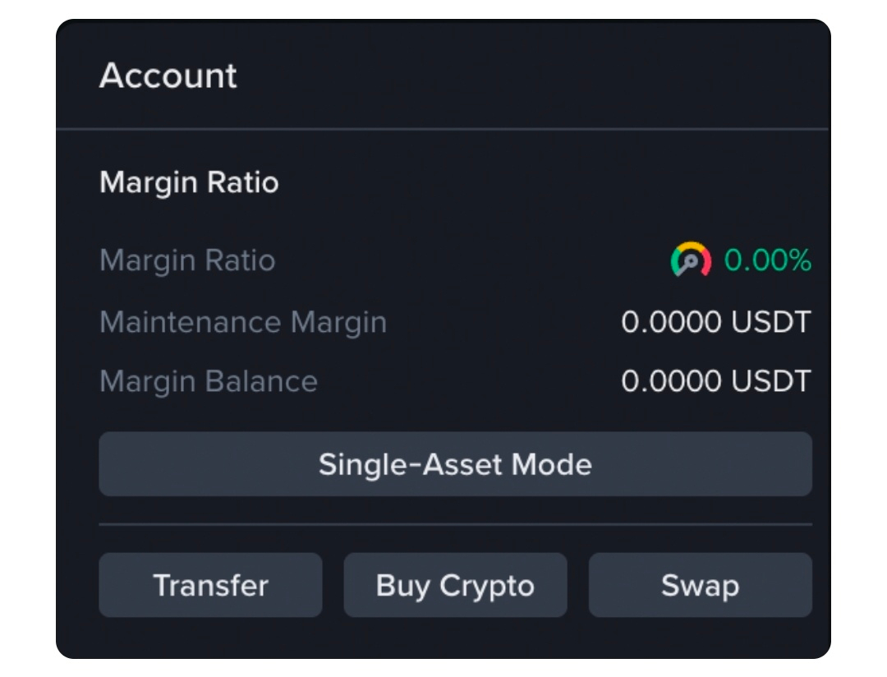Open Single-Asset Mode selector
The width and height of the screenshot is (887, 677).
tap(455, 464)
